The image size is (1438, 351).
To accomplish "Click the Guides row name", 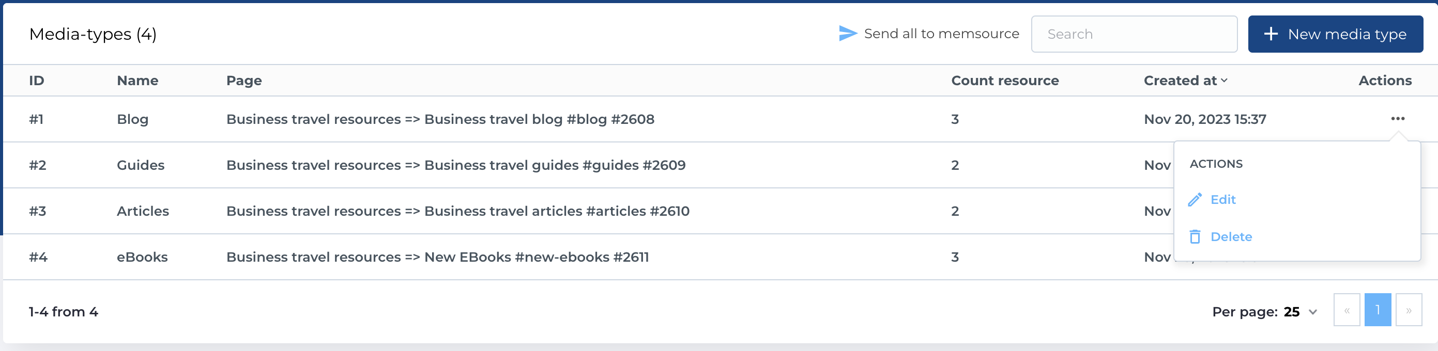I will (141, 166).
